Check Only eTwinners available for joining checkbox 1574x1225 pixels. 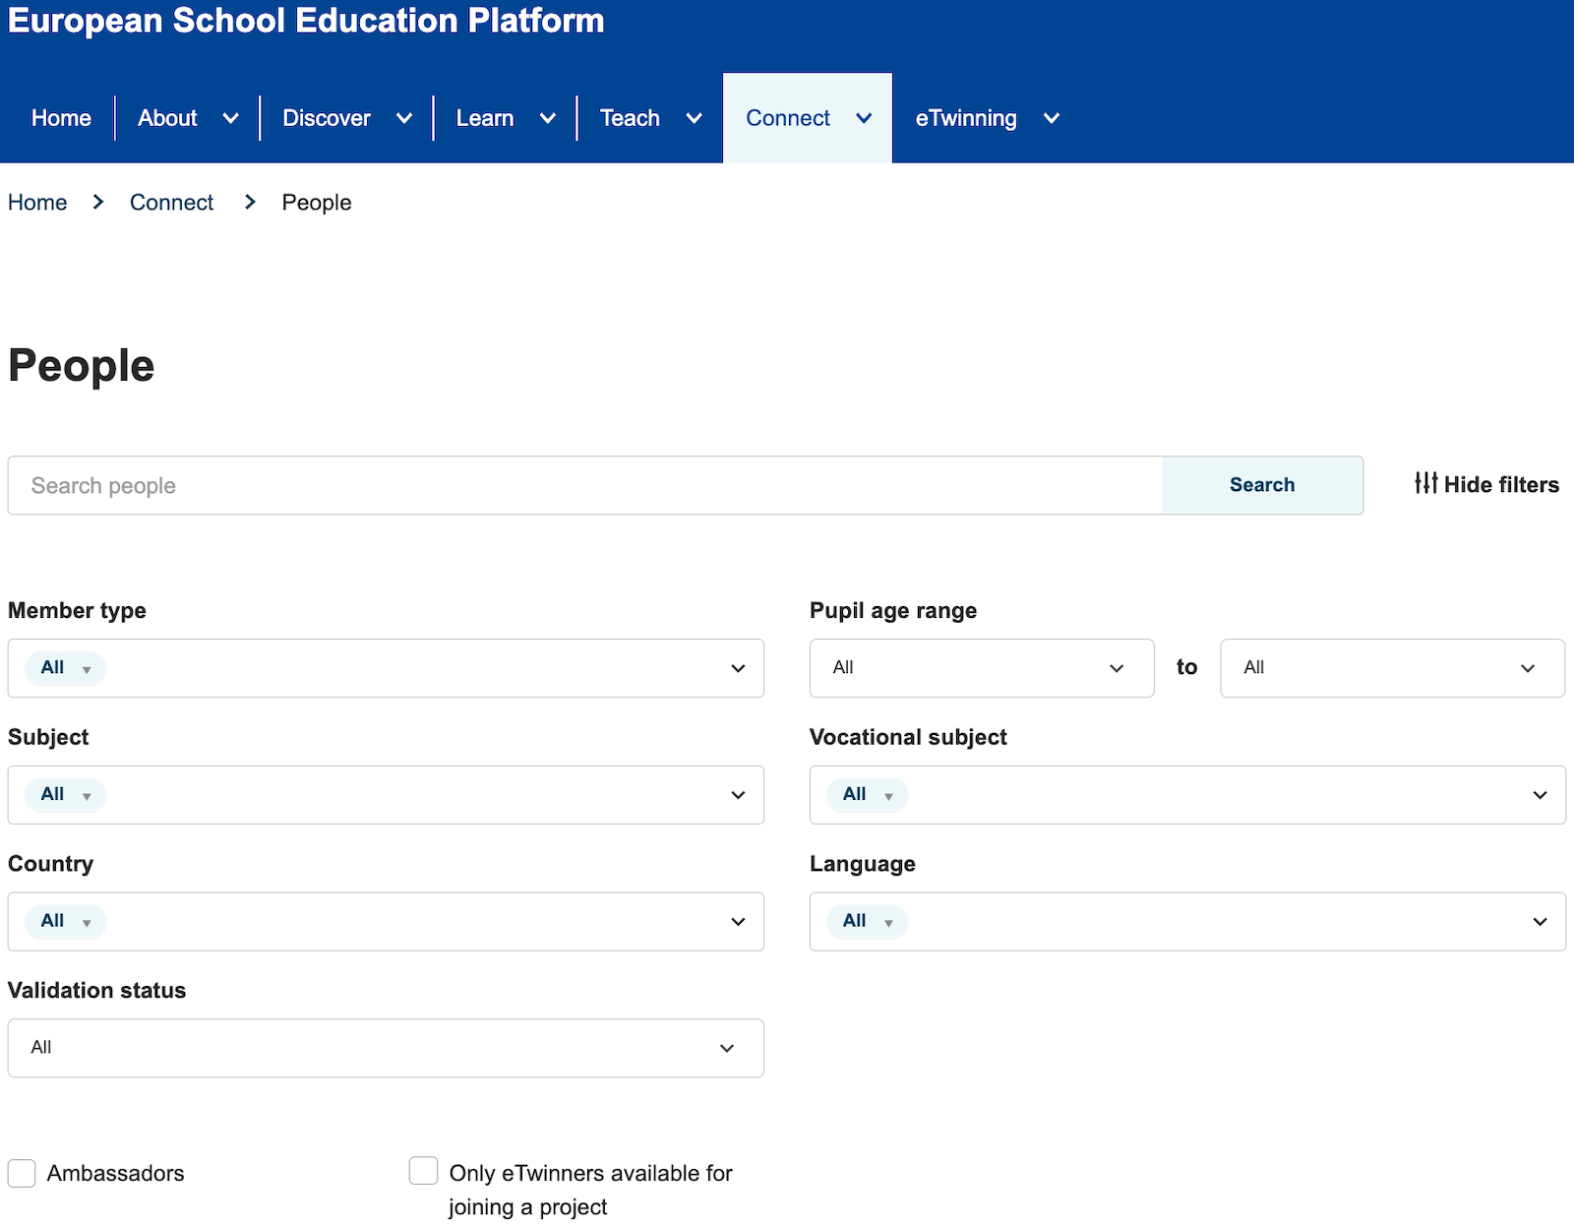point(424,1171)
